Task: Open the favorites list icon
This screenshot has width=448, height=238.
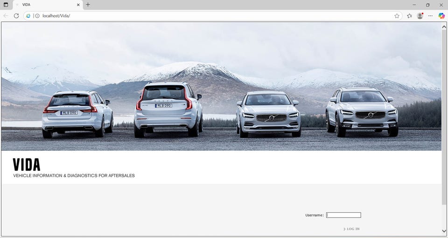Action: point(409,16)
